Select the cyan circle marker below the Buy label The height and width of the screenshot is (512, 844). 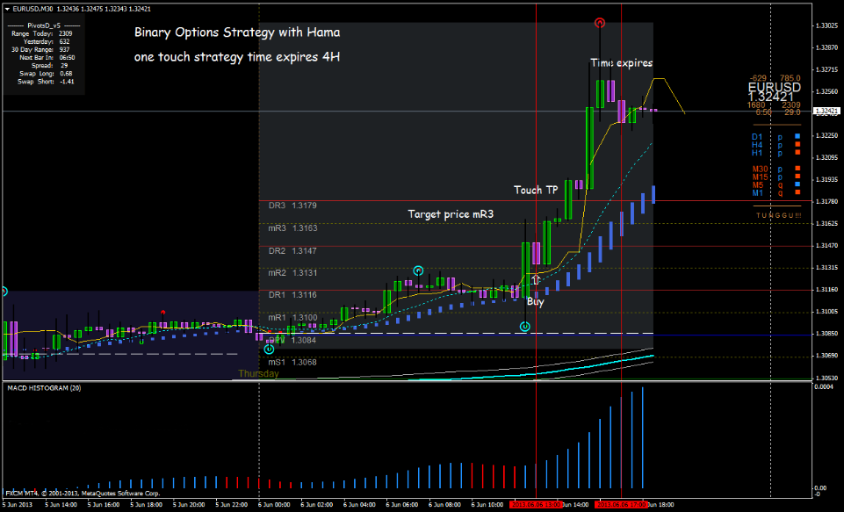point(525,327)
